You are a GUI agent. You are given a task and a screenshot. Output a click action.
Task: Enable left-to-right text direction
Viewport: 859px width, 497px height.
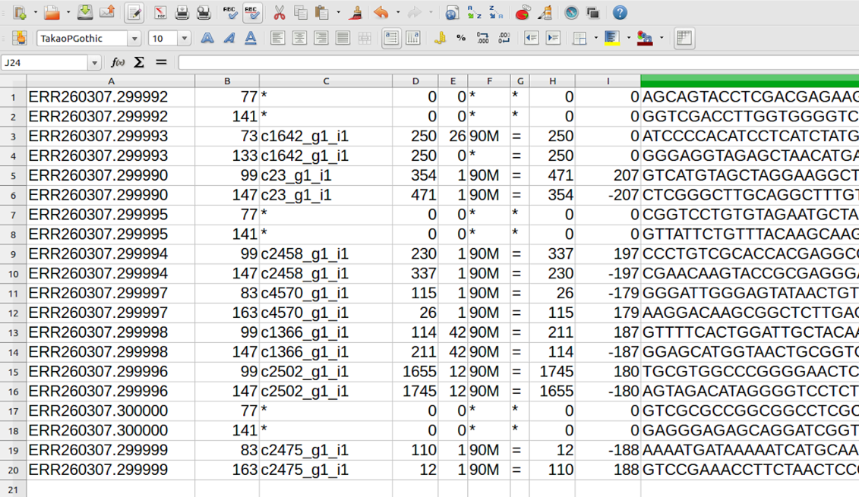pos(391,38)
